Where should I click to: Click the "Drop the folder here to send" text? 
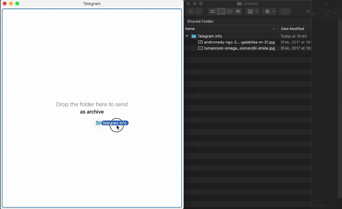(92, 104)
